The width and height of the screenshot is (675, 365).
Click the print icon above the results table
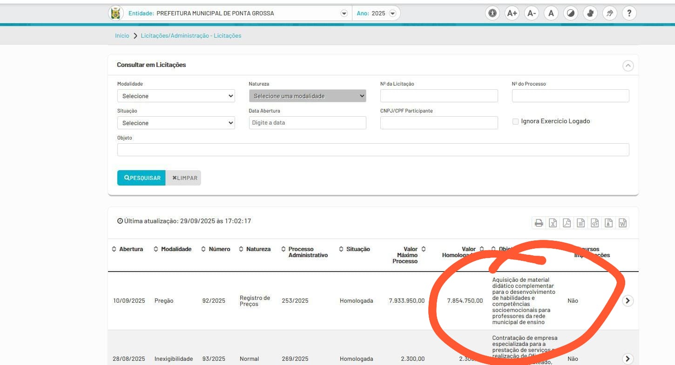539,223
